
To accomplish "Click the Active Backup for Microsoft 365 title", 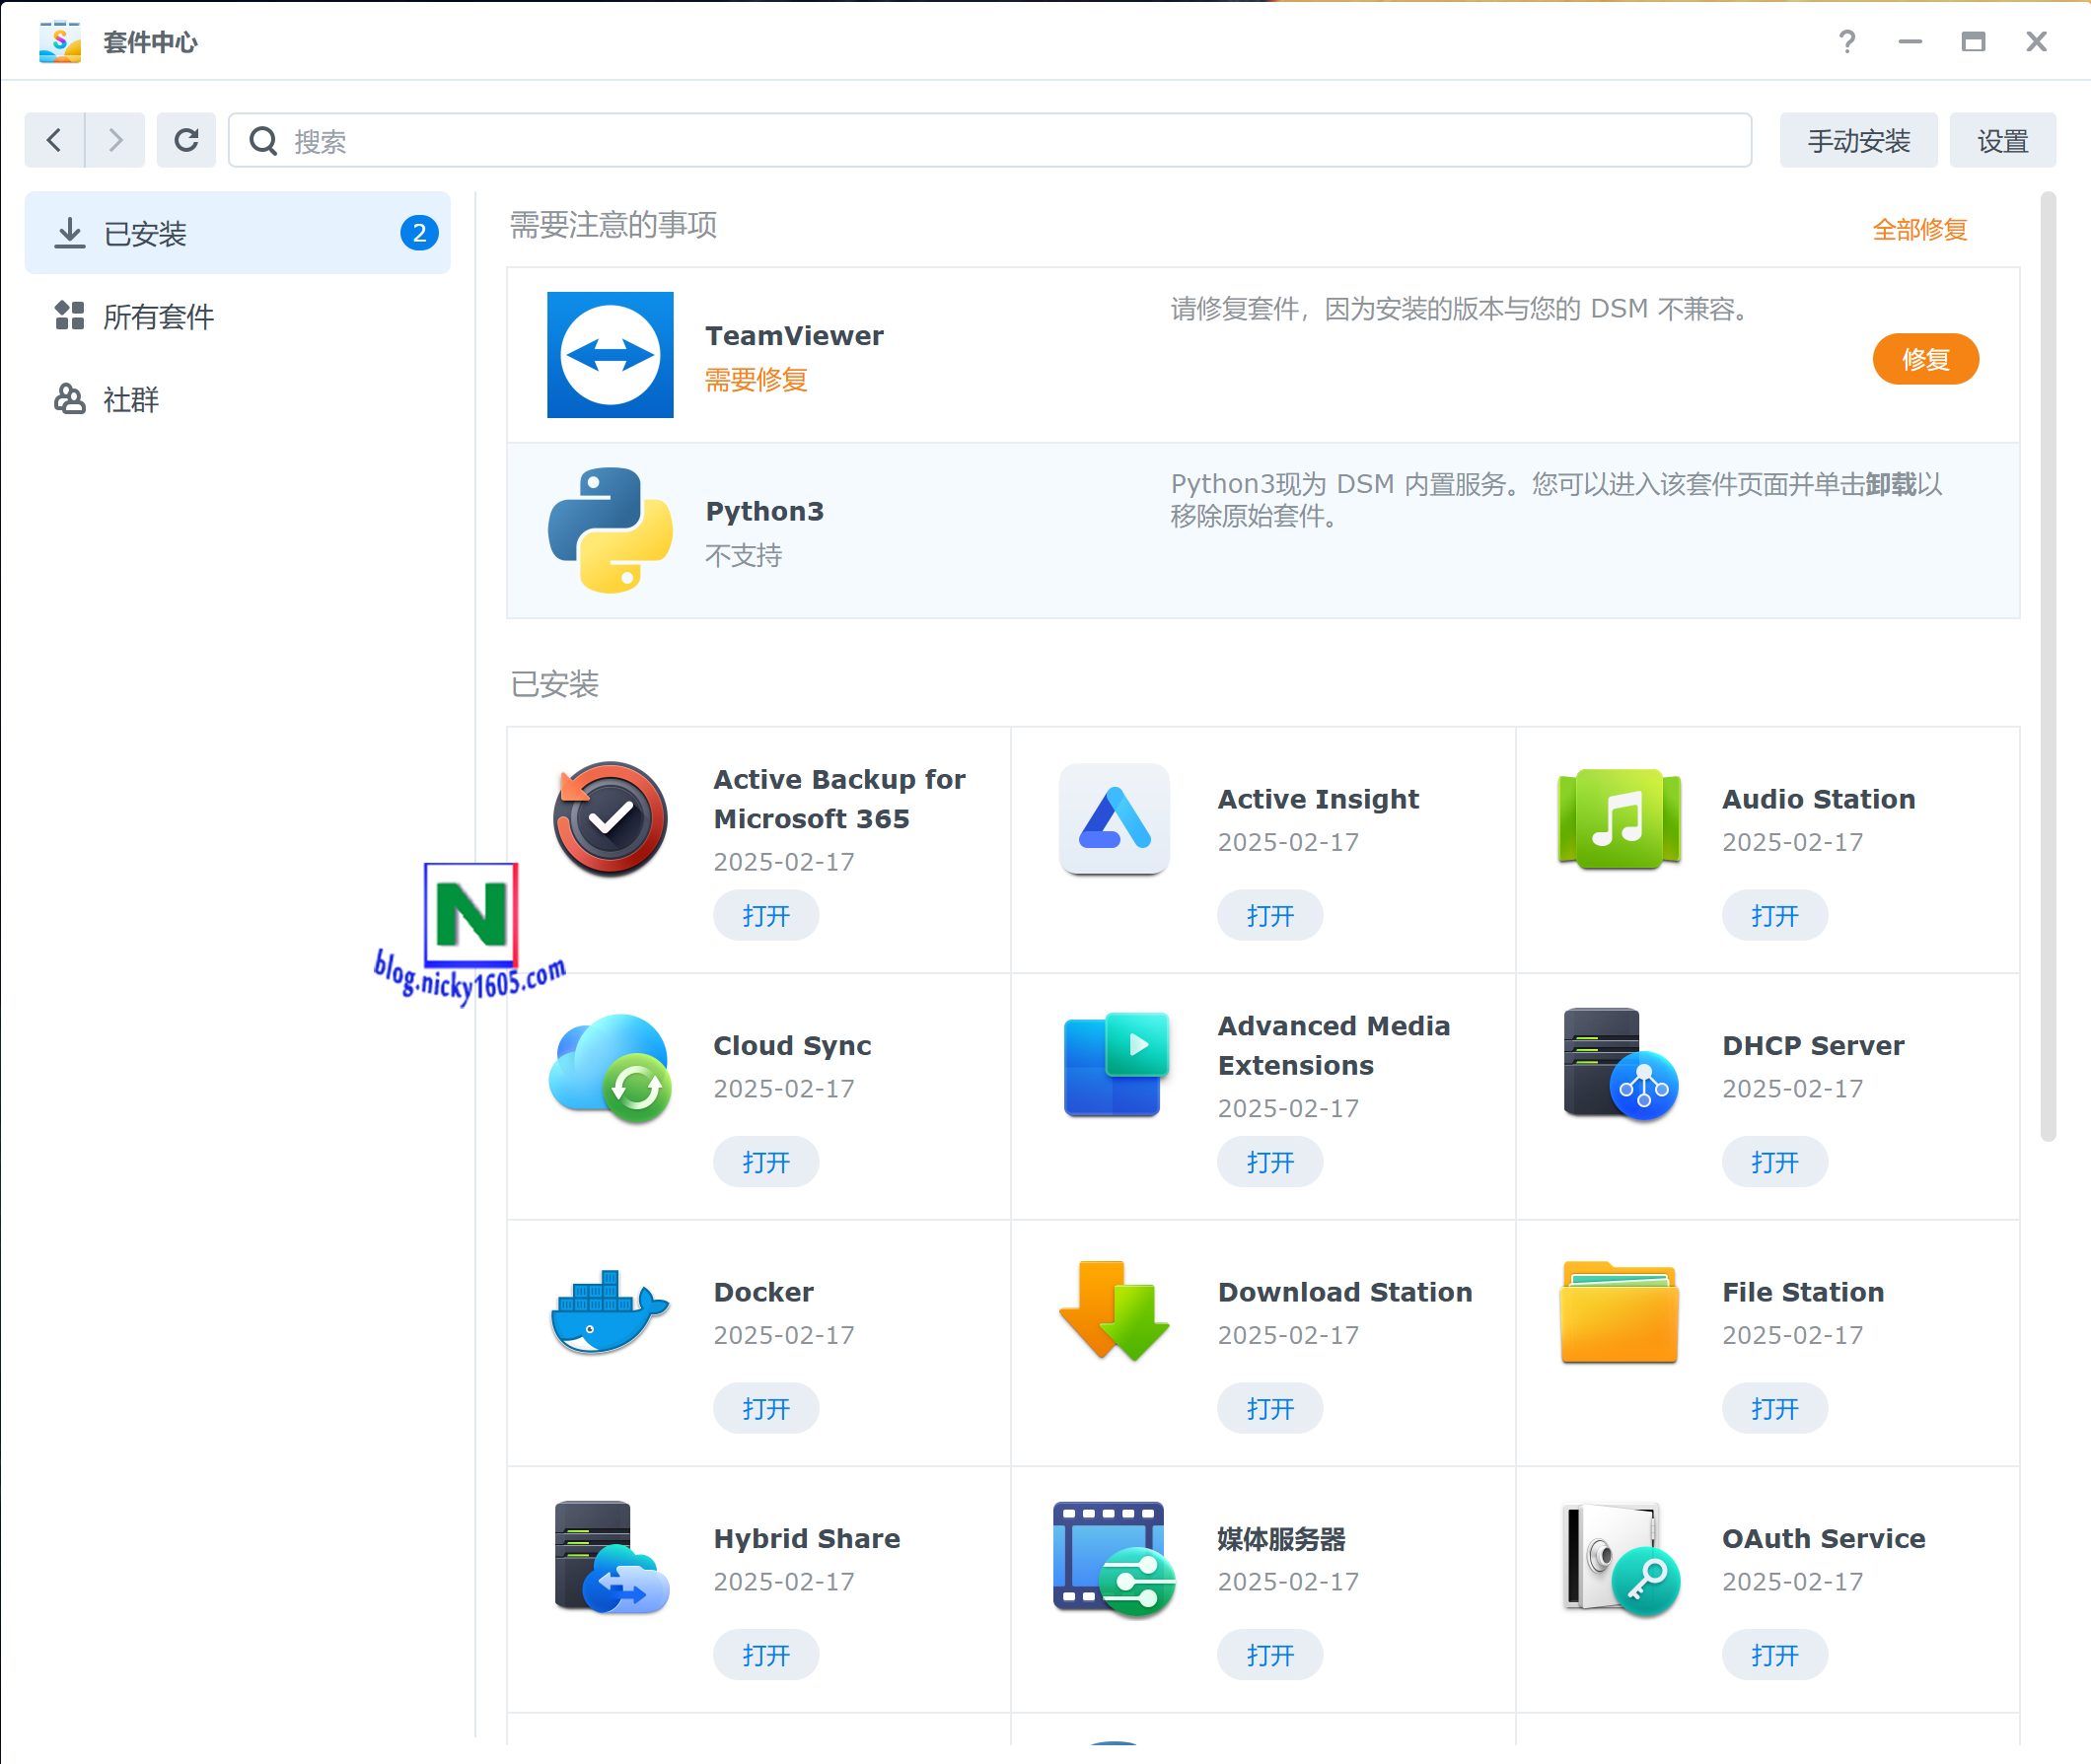I will click(838, 799).
